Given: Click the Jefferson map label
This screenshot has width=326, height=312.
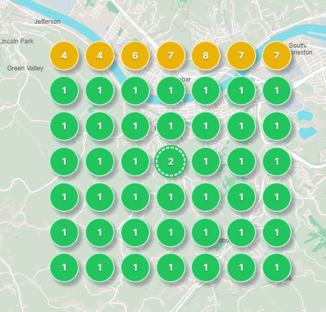Looking at the screenshot, I should 47,22.
